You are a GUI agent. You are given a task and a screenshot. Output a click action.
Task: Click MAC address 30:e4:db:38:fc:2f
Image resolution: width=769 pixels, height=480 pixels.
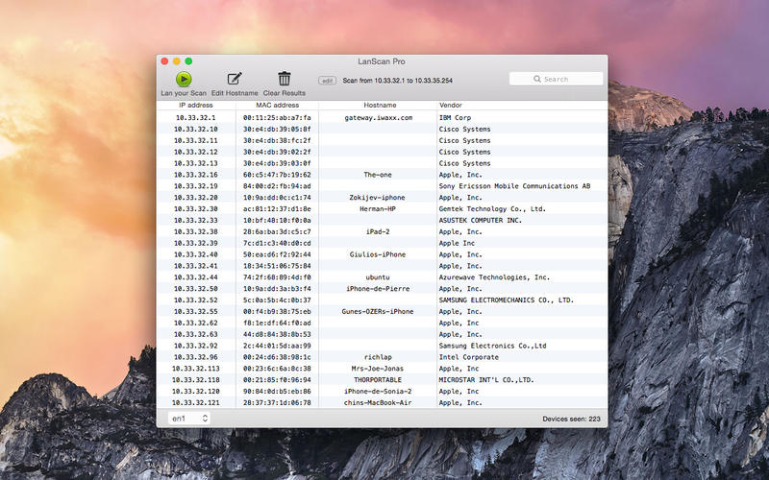(x=277, y=140)
